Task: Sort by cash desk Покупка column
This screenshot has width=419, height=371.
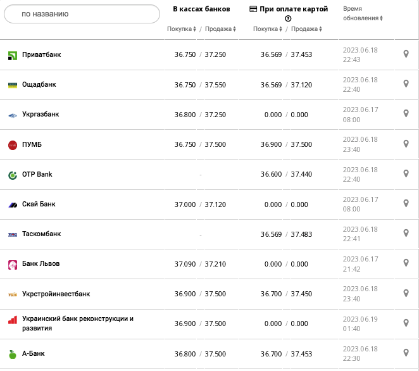Action: tap(182, 29)
